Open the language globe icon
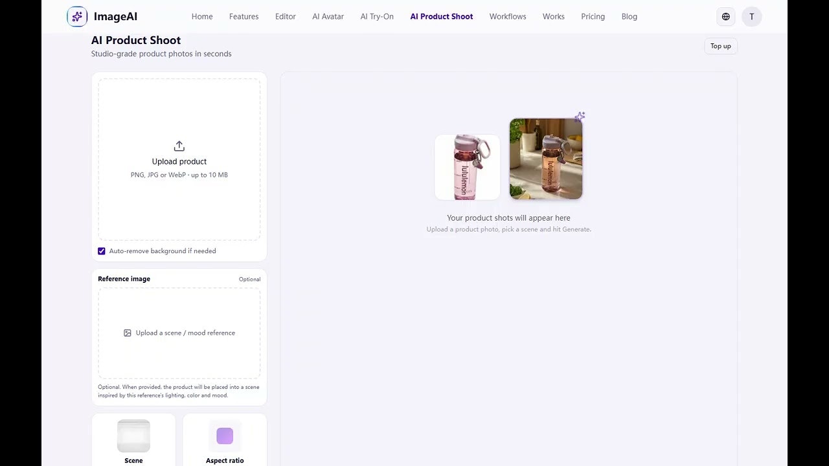 pos(725,16)
